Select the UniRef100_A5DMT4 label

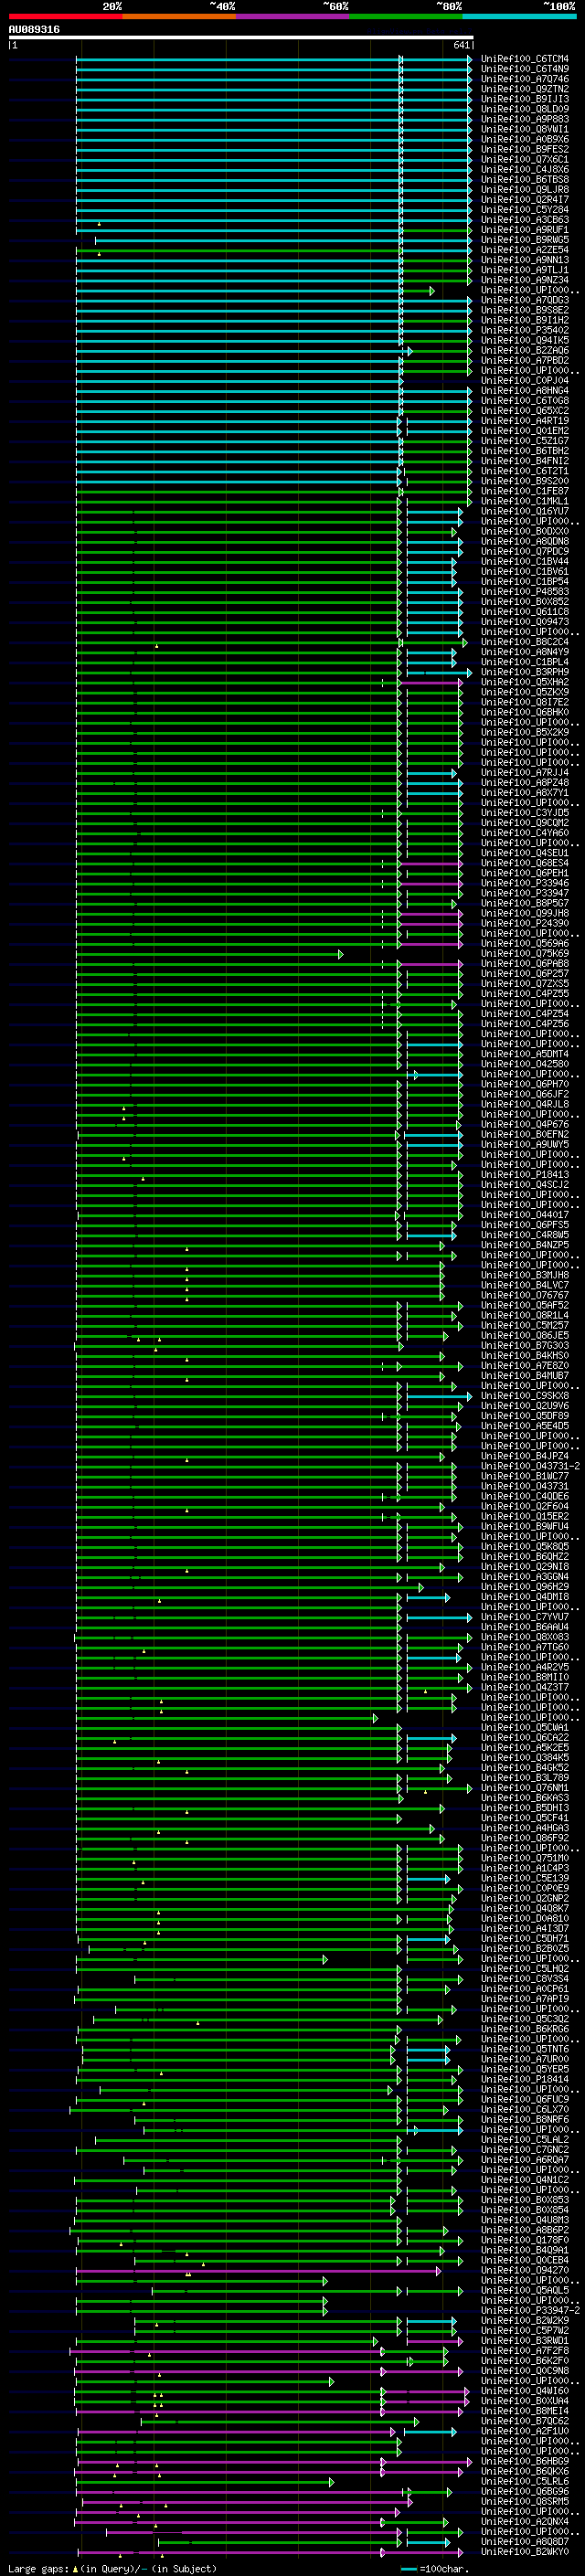point(525,1055)
